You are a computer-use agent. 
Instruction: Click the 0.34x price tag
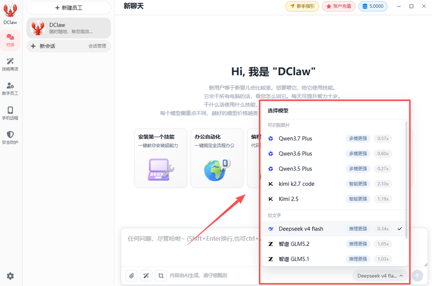coord(383,229)
